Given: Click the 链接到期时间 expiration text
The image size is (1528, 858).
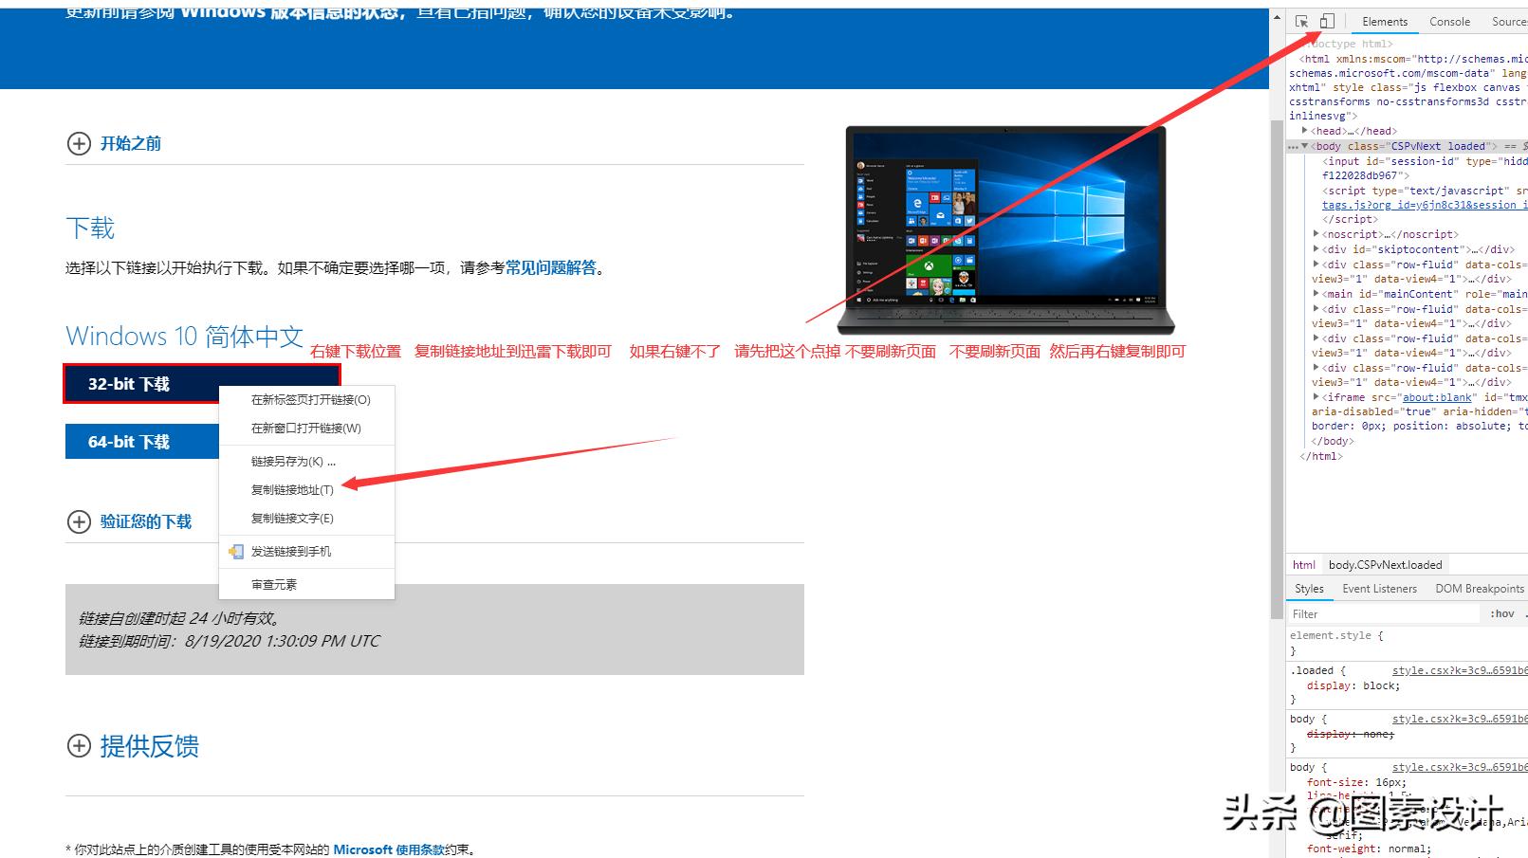Looking at the screenshot, I should tap(229, 641).
